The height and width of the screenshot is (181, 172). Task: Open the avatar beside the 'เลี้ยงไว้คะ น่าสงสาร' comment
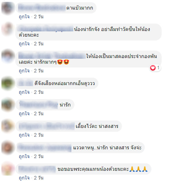8,126
